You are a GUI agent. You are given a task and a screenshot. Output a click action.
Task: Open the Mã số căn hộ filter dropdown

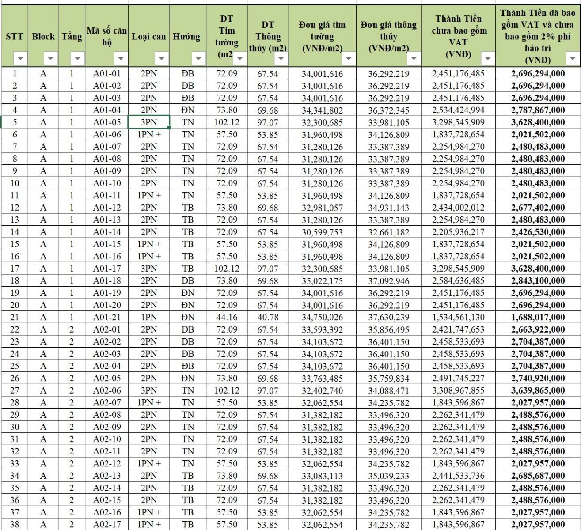click(121, 58)
